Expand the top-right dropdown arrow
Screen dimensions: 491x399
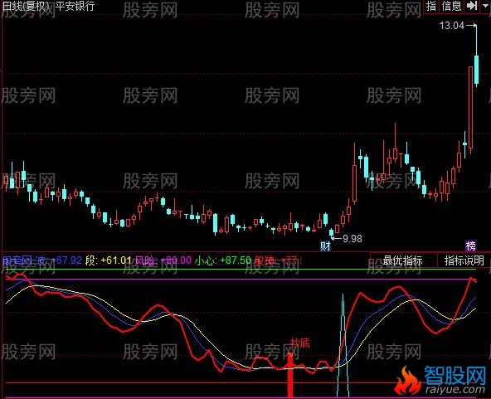tap(485, 6)
